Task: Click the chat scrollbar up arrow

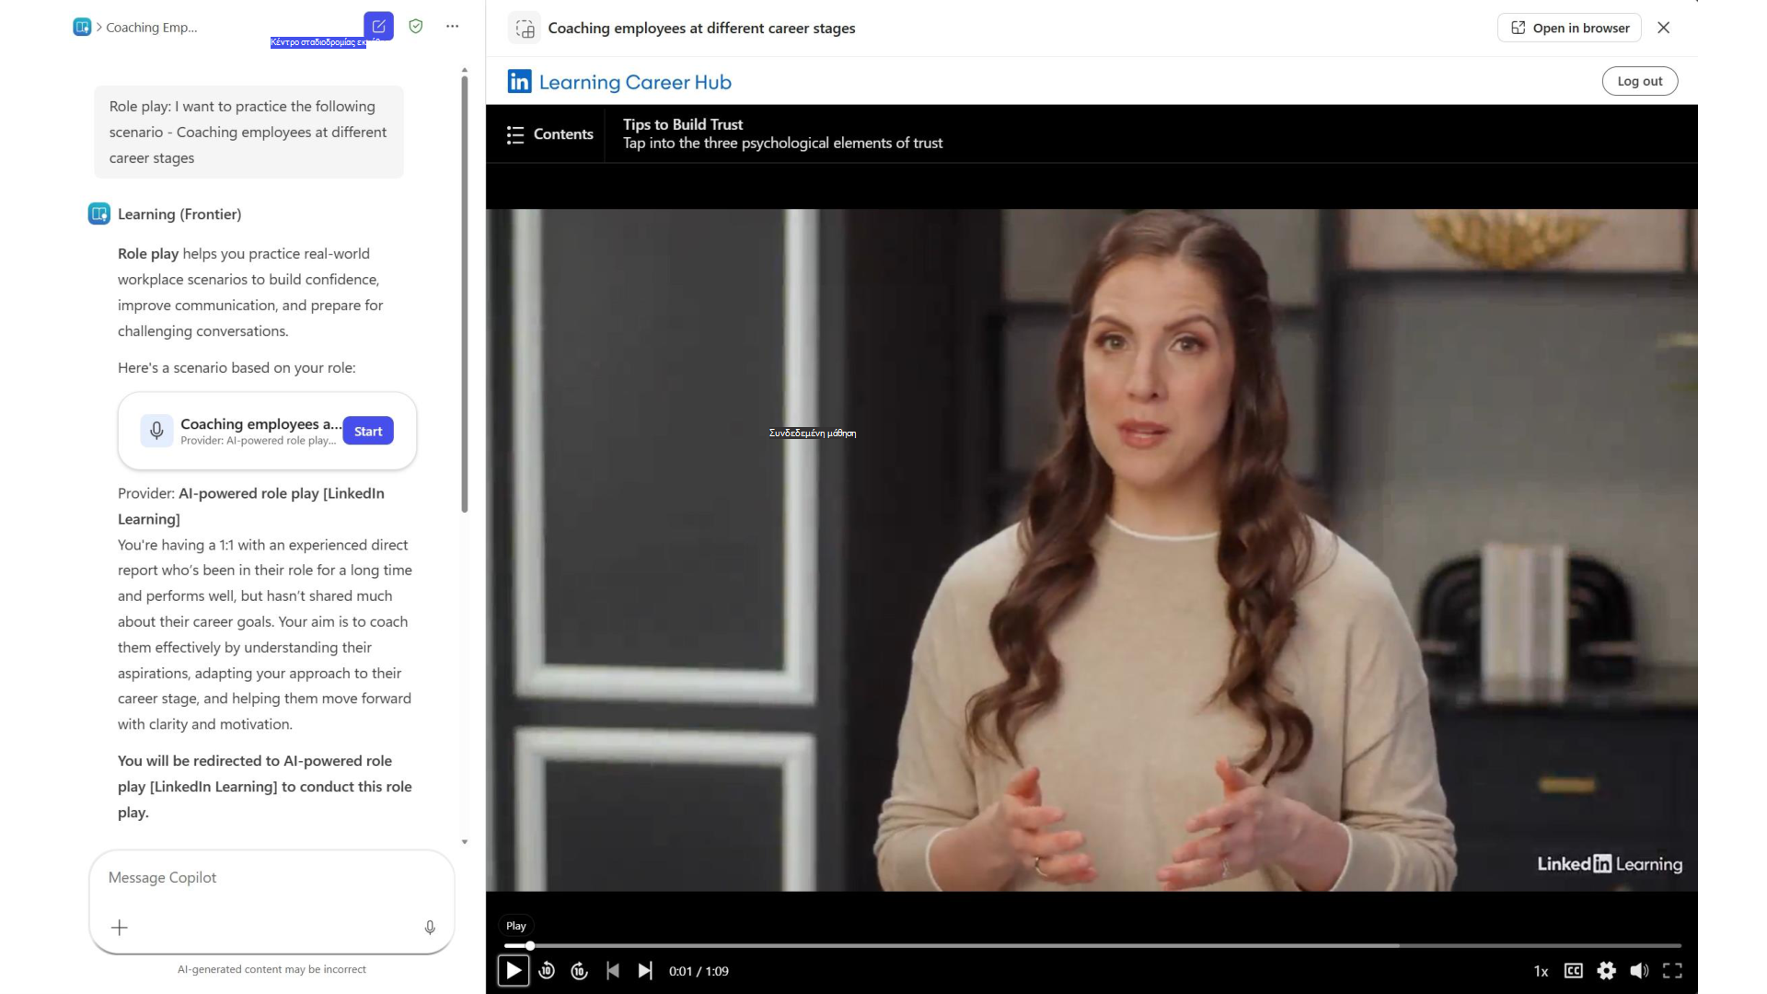Action: point(465,70)
